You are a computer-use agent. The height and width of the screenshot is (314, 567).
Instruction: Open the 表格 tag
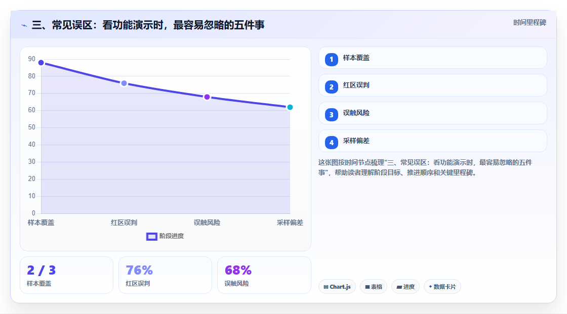374,287
